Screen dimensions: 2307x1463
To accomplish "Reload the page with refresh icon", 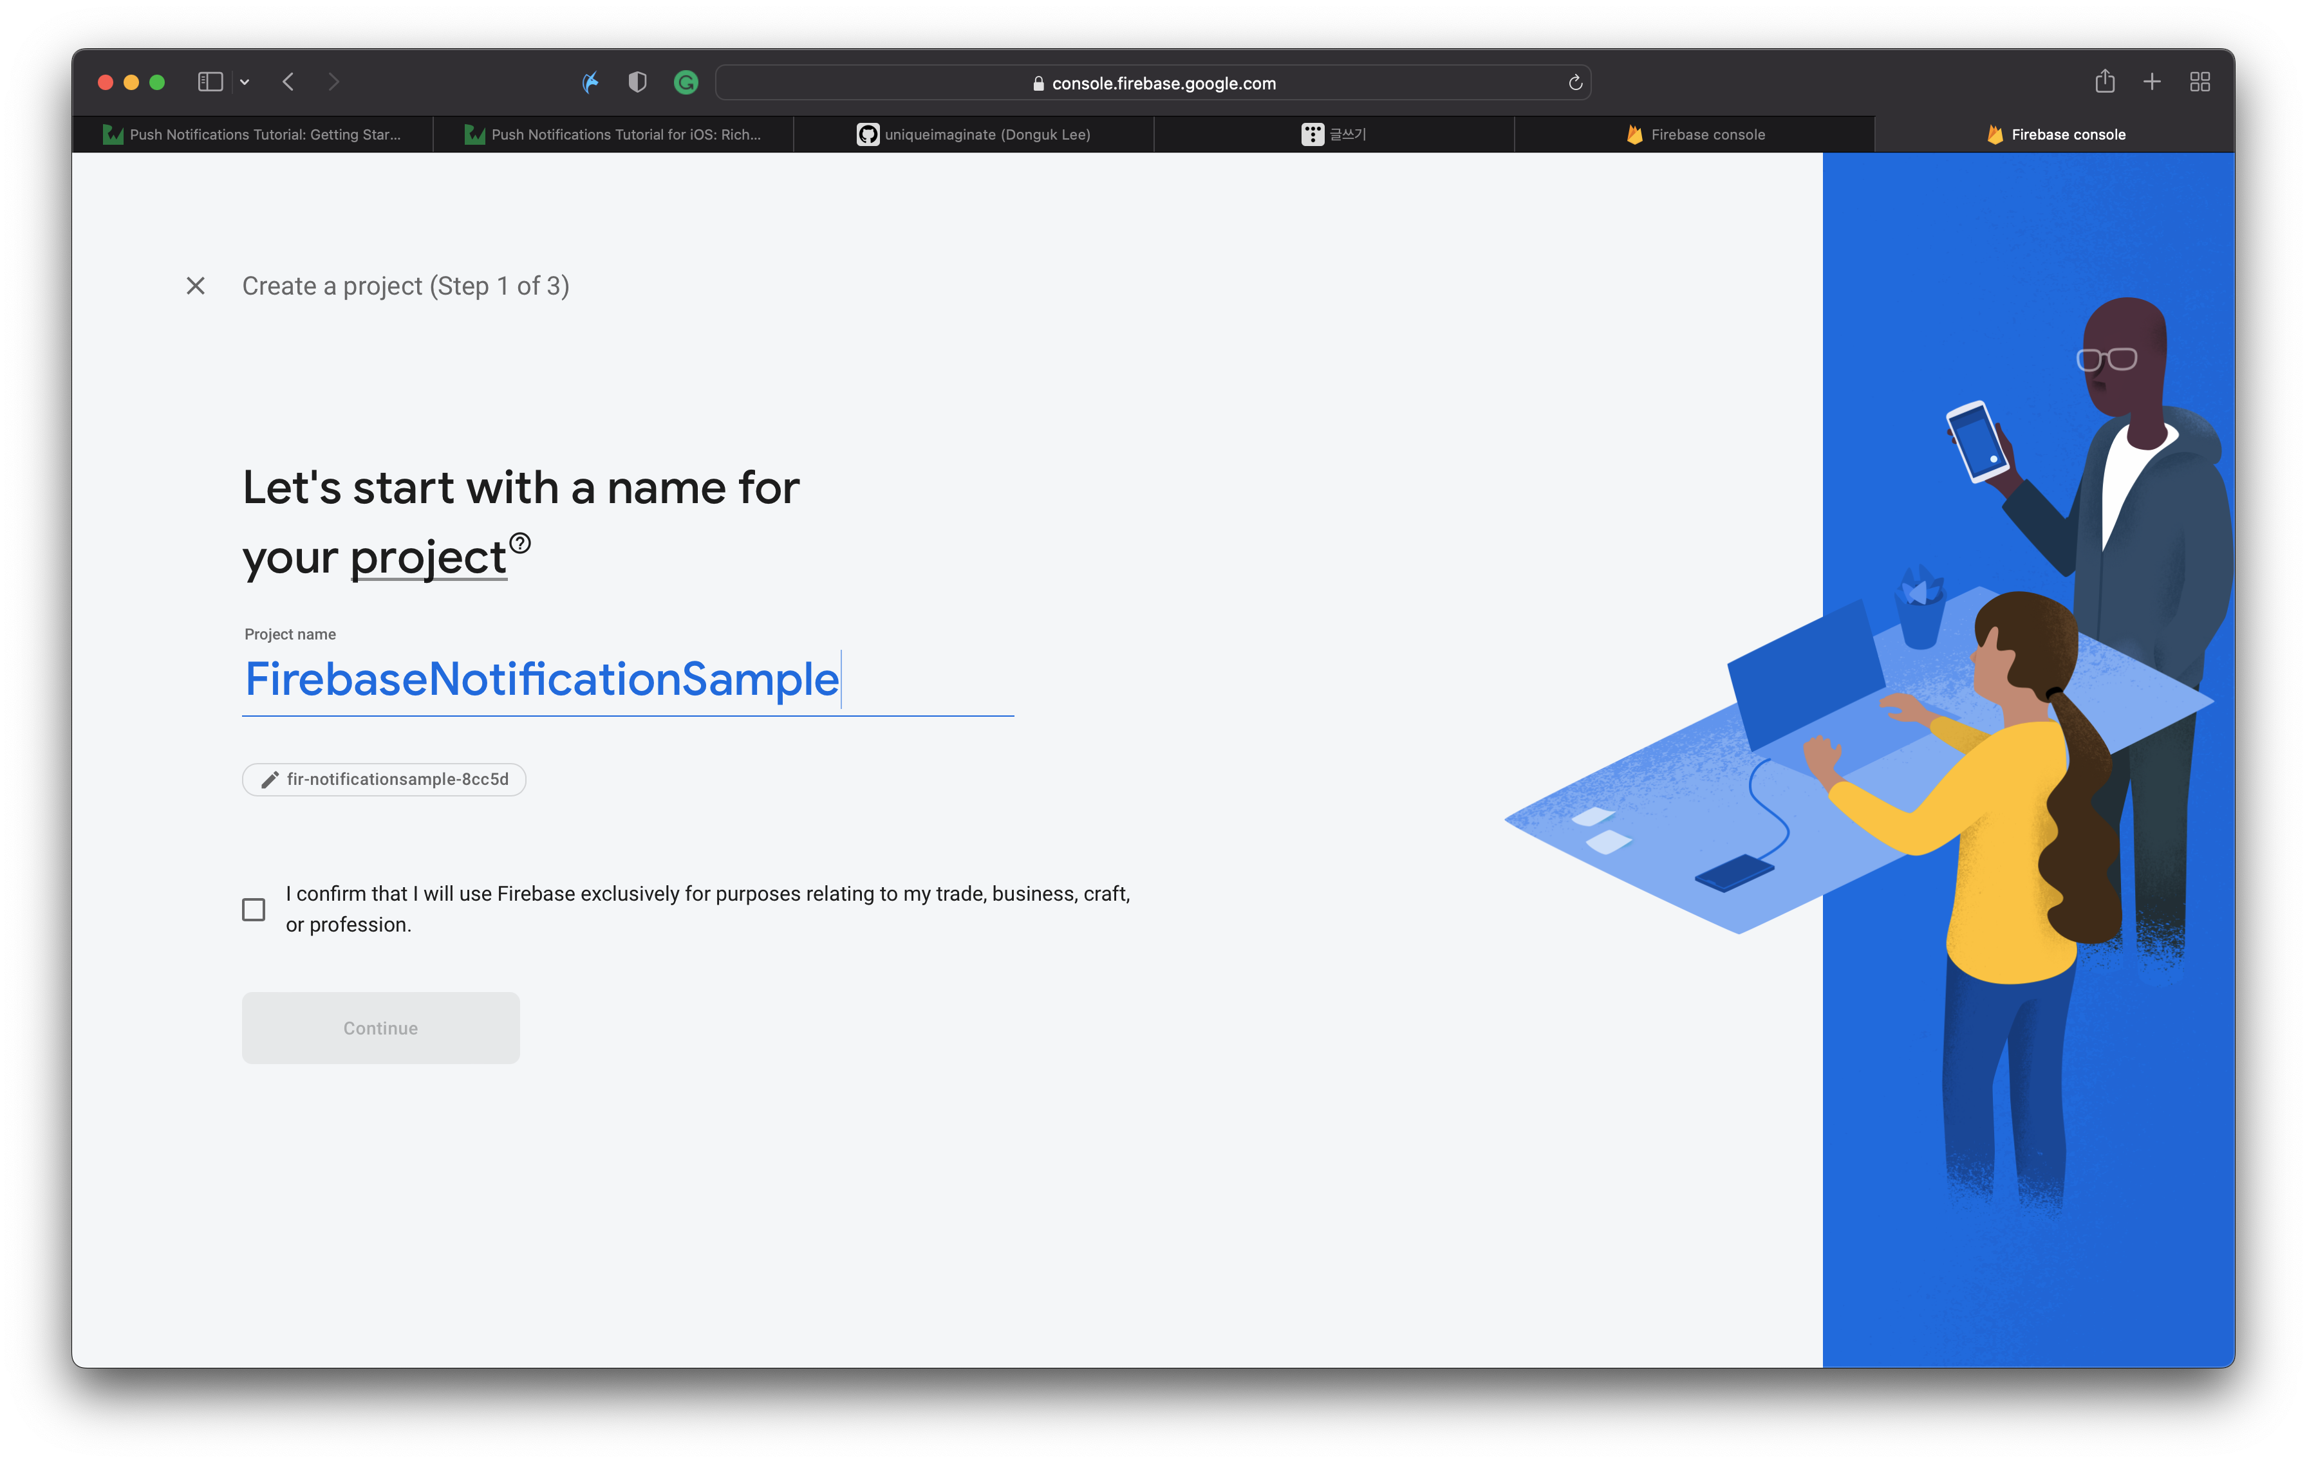I will (1575, 82).
